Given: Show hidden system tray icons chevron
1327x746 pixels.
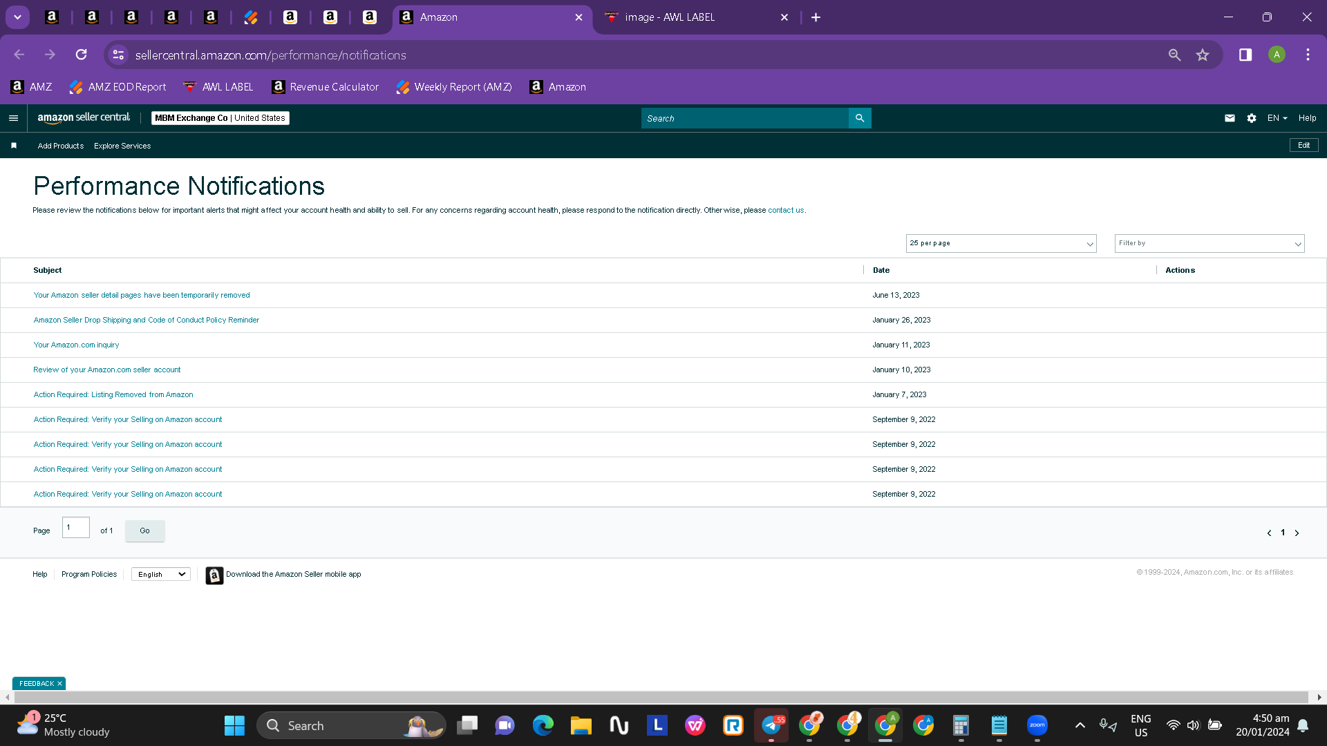Looking at the screenshot, I should (1080, 725).
